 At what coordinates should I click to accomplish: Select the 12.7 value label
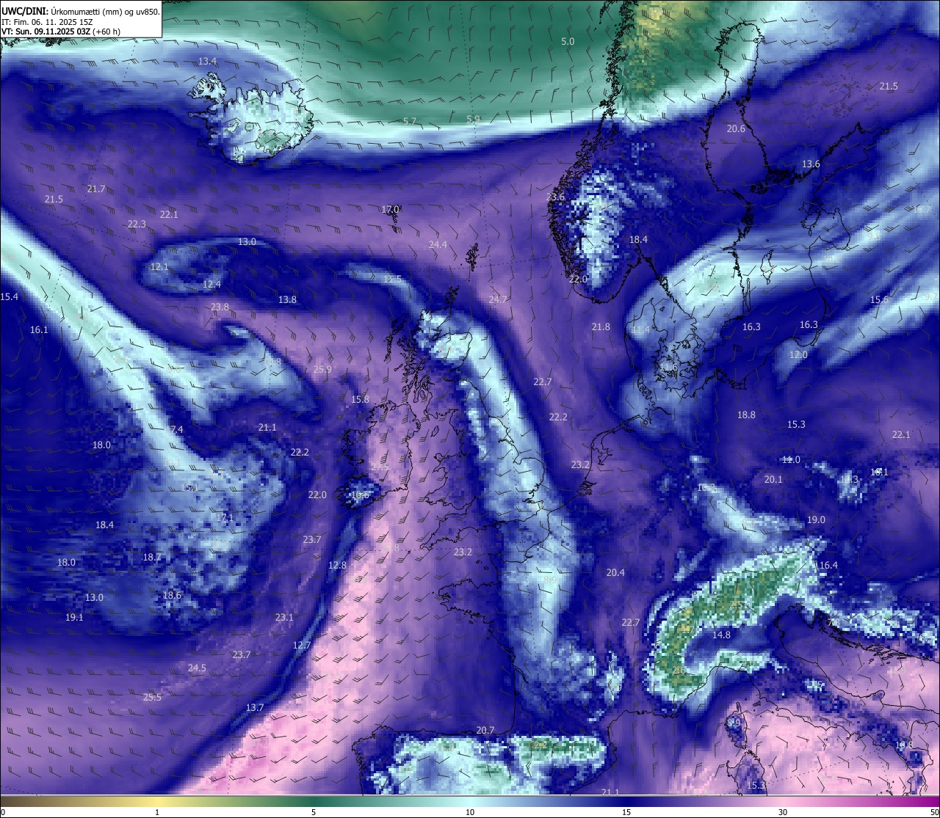click(302, 646)
